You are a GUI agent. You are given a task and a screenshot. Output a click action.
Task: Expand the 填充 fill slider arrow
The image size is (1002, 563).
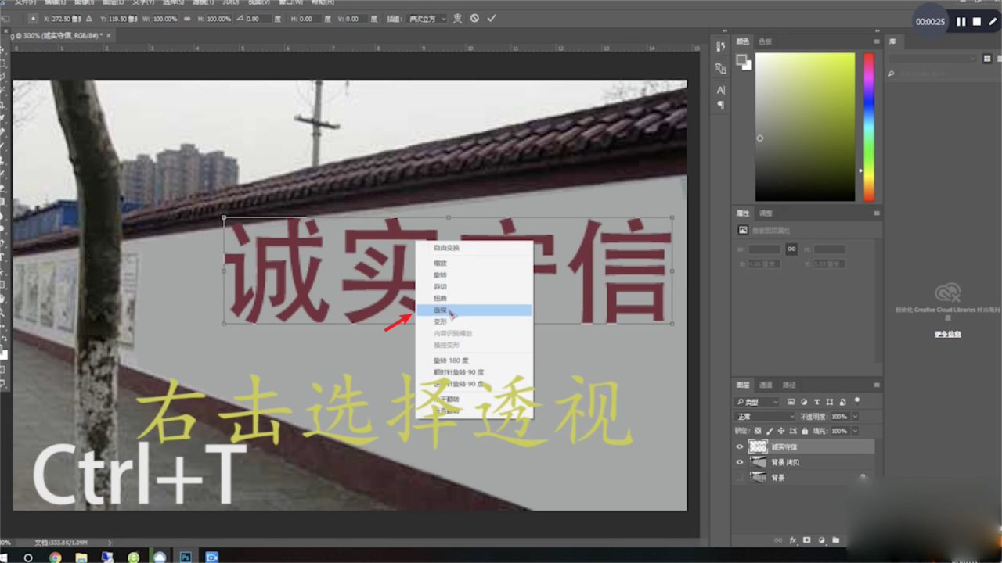coord(855,431)
